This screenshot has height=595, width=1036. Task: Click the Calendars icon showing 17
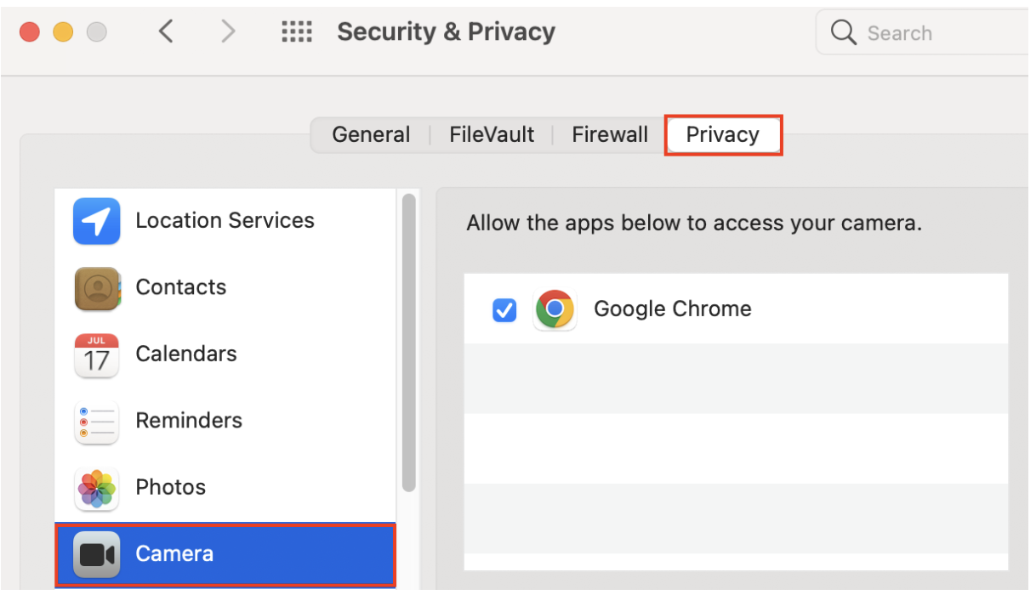click(96, 354)
